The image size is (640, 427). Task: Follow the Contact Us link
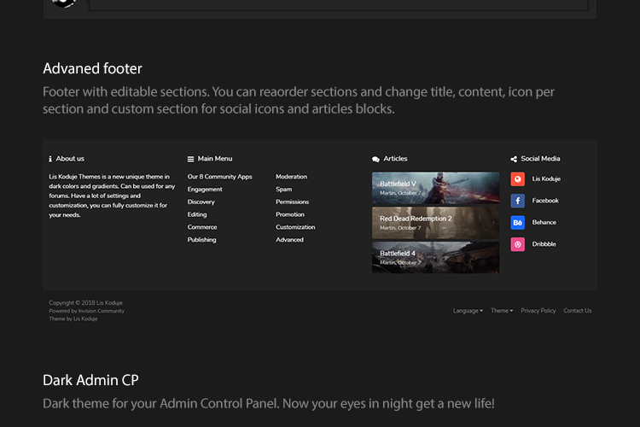[x=577, y=311]
